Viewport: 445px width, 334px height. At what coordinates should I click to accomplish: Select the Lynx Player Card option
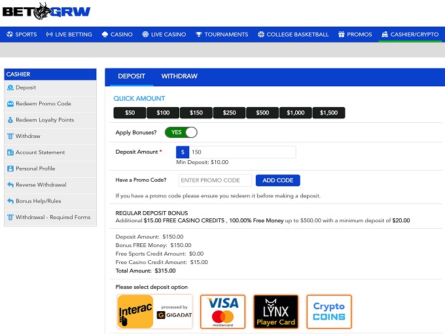[276, 311]
